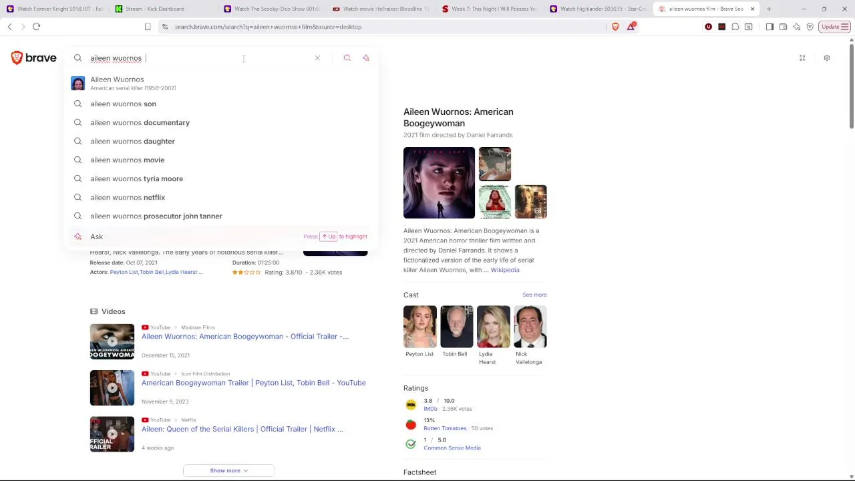This screenshot has width=855, height=481.
Task: Click into the aileen wuornos search field
Action: [x=200, y=58]
